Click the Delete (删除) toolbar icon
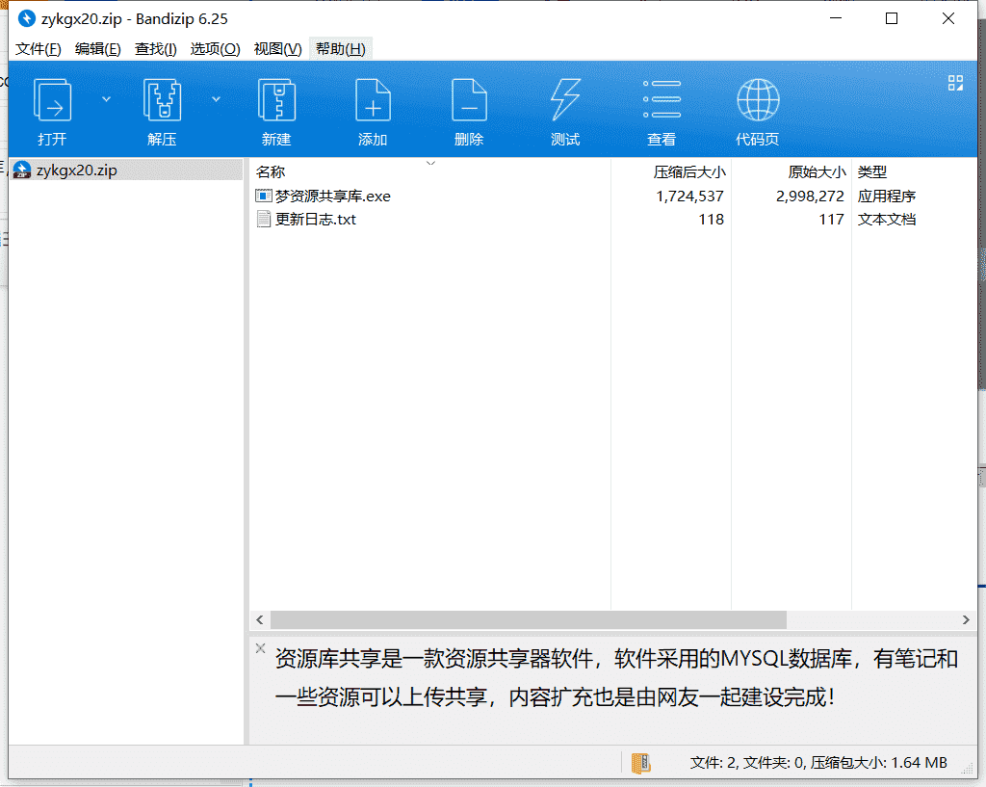986x787 pixels. [469, 100]
